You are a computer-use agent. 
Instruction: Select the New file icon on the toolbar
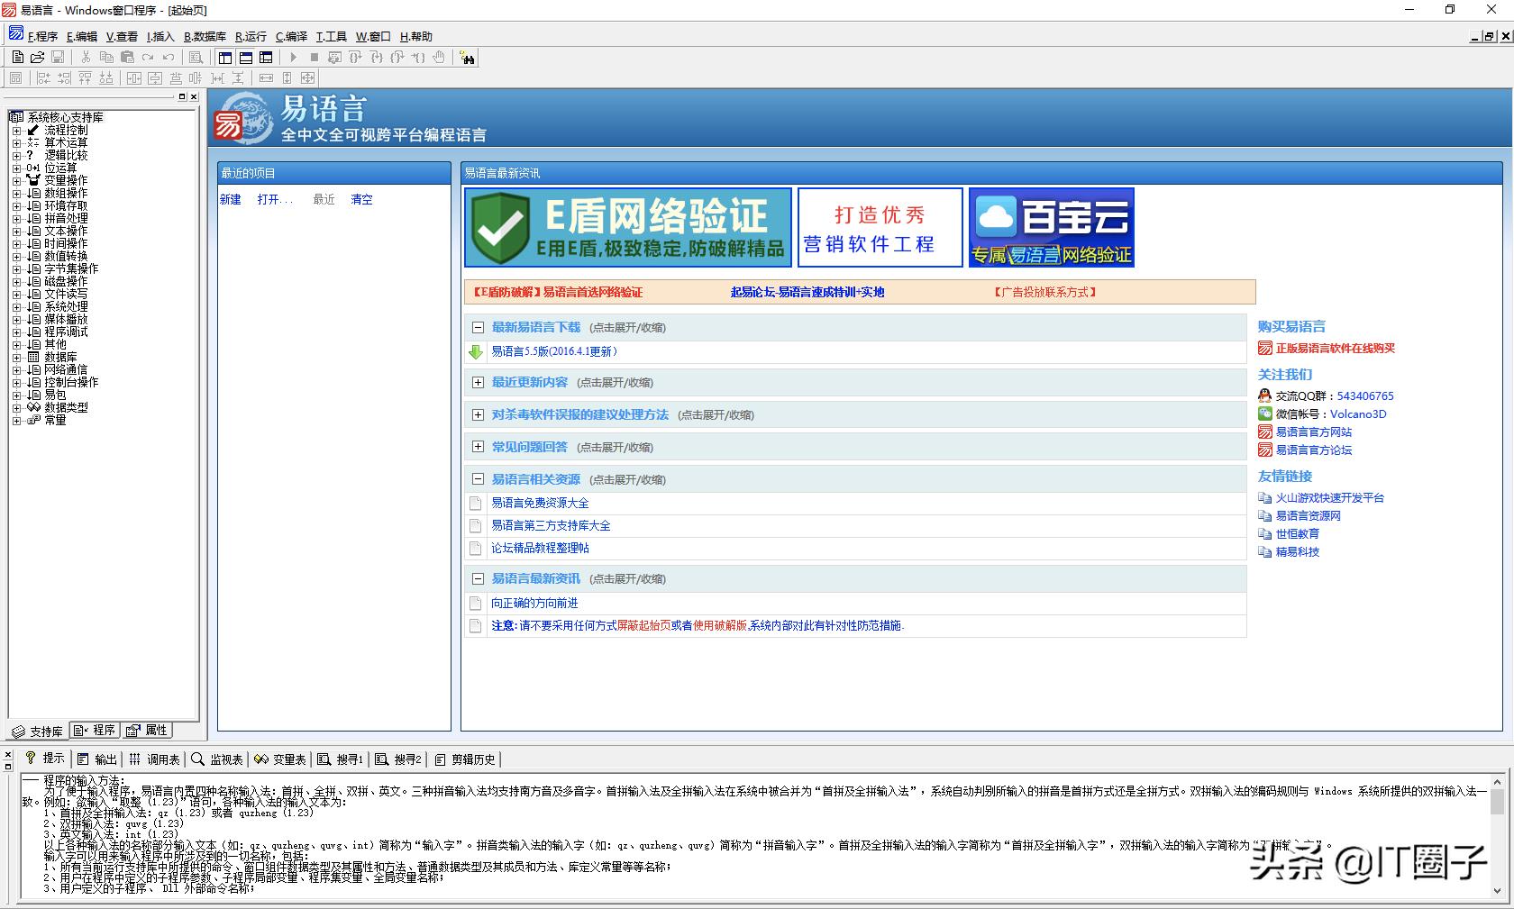coord(17,57)
